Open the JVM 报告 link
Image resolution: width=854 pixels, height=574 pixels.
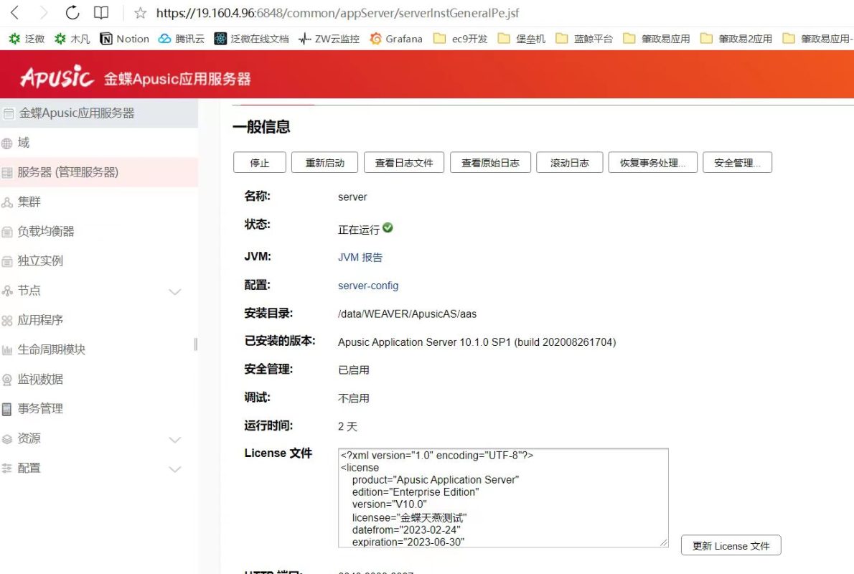tap(360, 257)
